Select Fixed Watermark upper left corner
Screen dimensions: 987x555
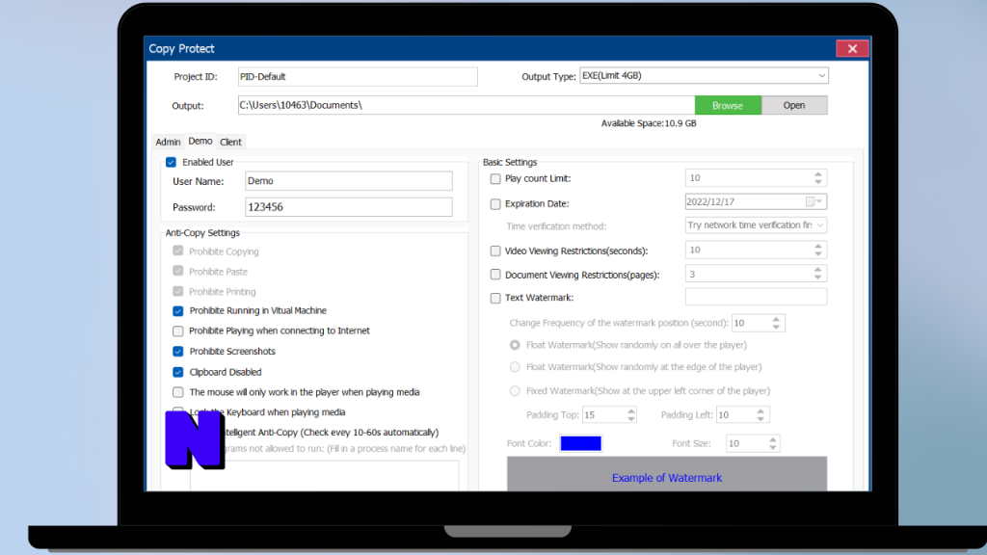(x=515, y=391)
